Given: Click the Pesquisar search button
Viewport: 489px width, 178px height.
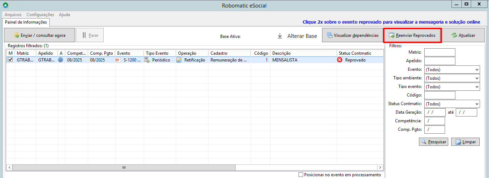Looking at the screenshot, I should [434, 142].
